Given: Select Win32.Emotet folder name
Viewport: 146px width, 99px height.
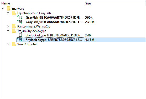Looking at the screenshot, I should tap(27, 44).
